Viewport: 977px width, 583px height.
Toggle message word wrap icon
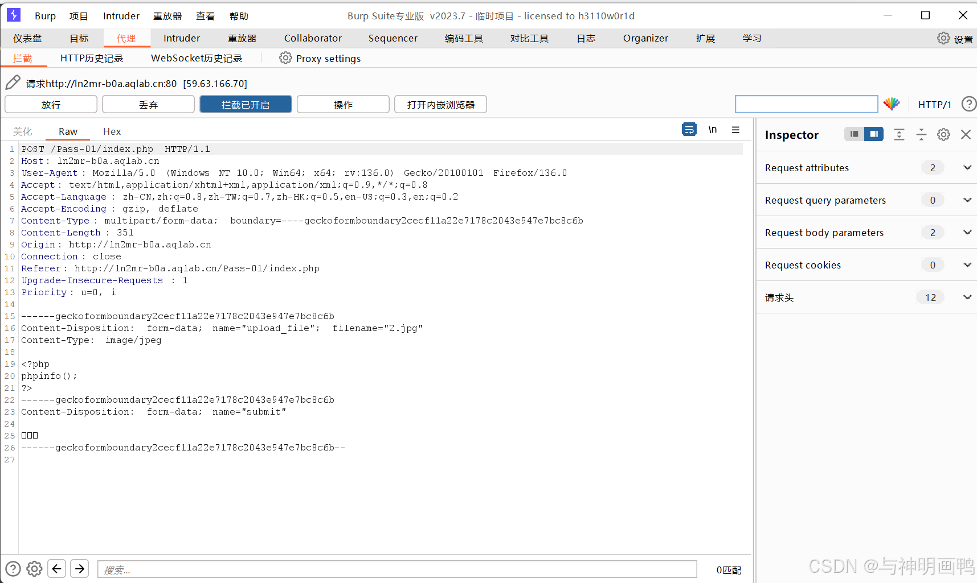point(689,130)
